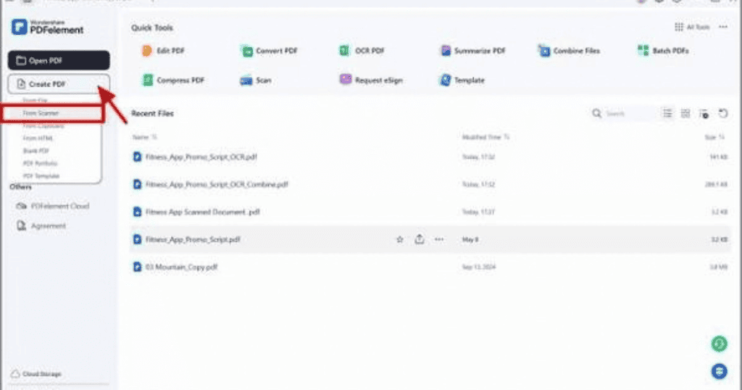This screenshot has height=390, width=742.
Task: Sort files by Size column
Action: [714, 137]
